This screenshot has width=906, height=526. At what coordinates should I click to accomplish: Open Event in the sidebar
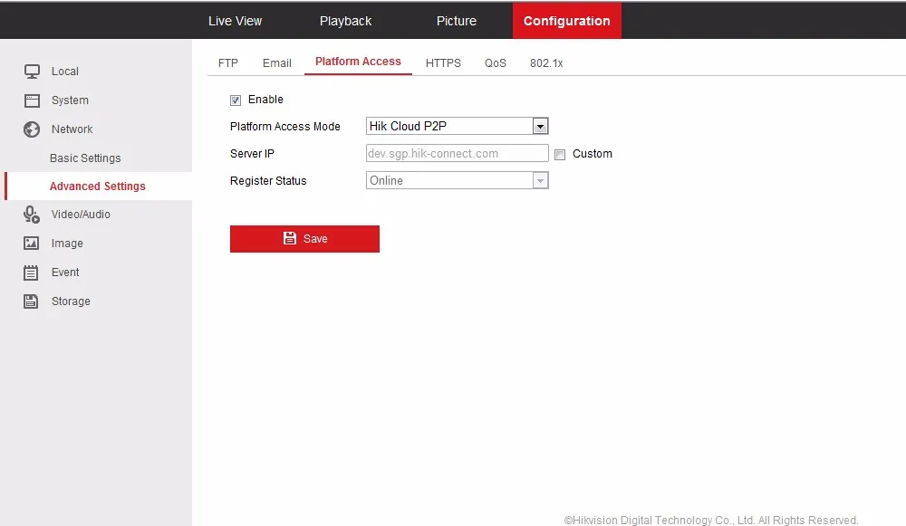(65, 273)
